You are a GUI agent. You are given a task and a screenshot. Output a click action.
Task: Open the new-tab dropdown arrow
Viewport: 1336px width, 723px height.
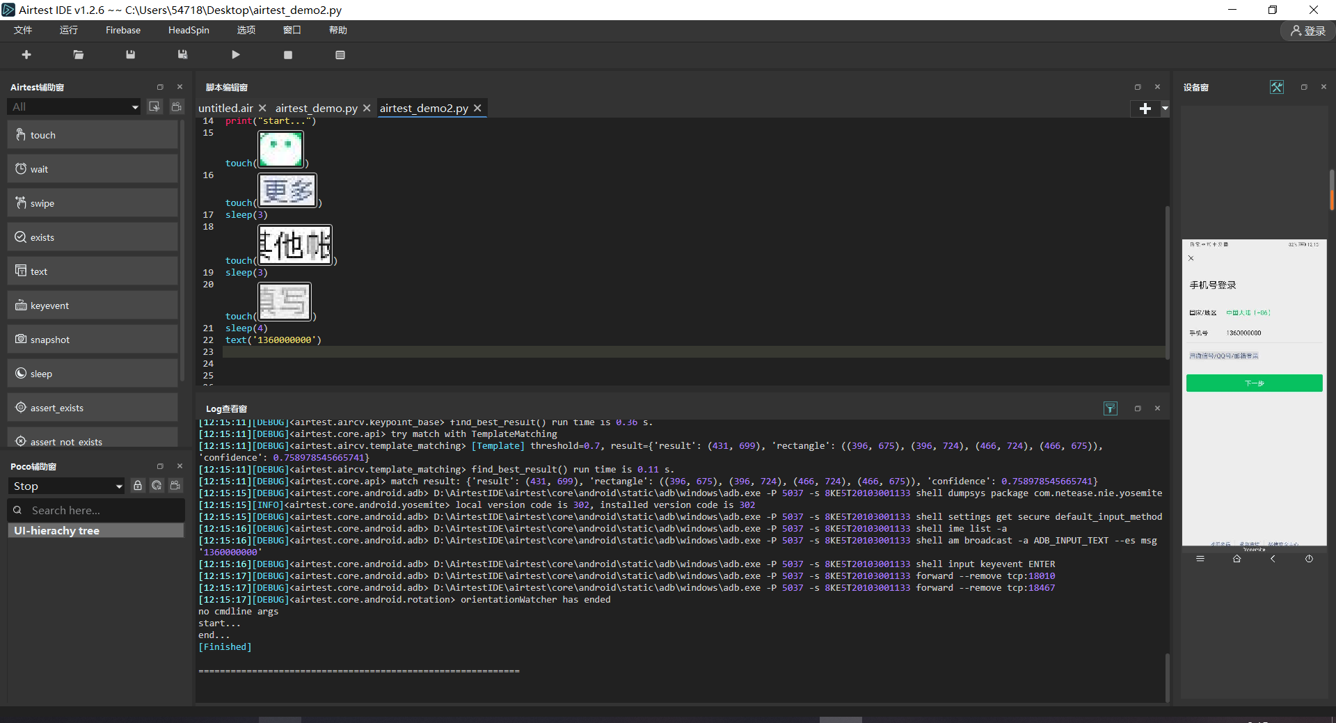click(1165, 109)
